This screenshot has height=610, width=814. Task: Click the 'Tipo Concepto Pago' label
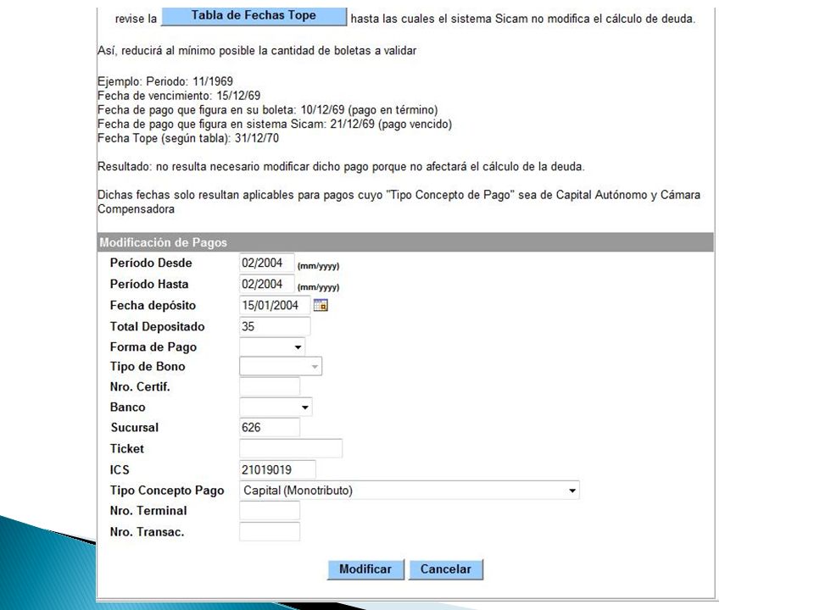167,491
